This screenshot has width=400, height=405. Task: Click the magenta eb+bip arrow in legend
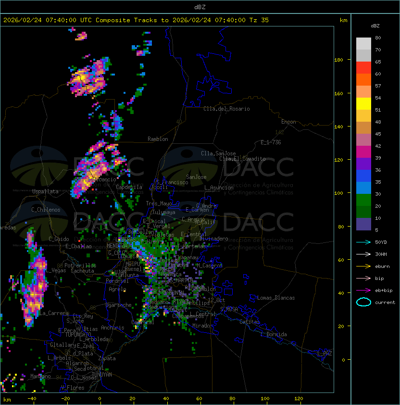pyautogui.click(x=363, y=291)
